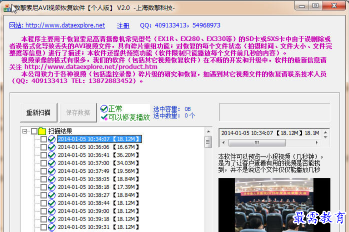Click the tree list scroll-up arrow
The height and width of the screenshot is (232, 349).
[x=208, y=132]
